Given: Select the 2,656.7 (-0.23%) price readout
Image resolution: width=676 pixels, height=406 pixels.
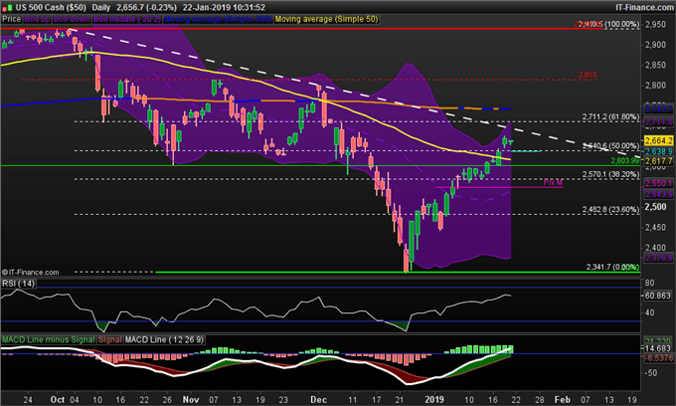Looking at the screenshot, I should [146, 7].
